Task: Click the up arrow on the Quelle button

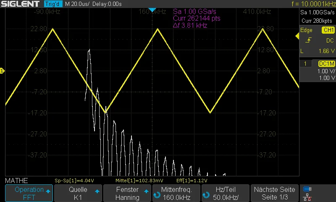Action: (97, 191)
